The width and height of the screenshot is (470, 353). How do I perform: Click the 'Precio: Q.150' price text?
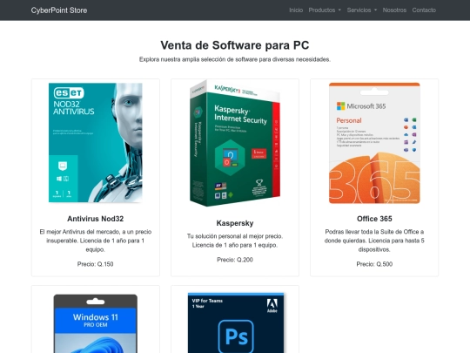pyautogui.click(x=96, y=264)
